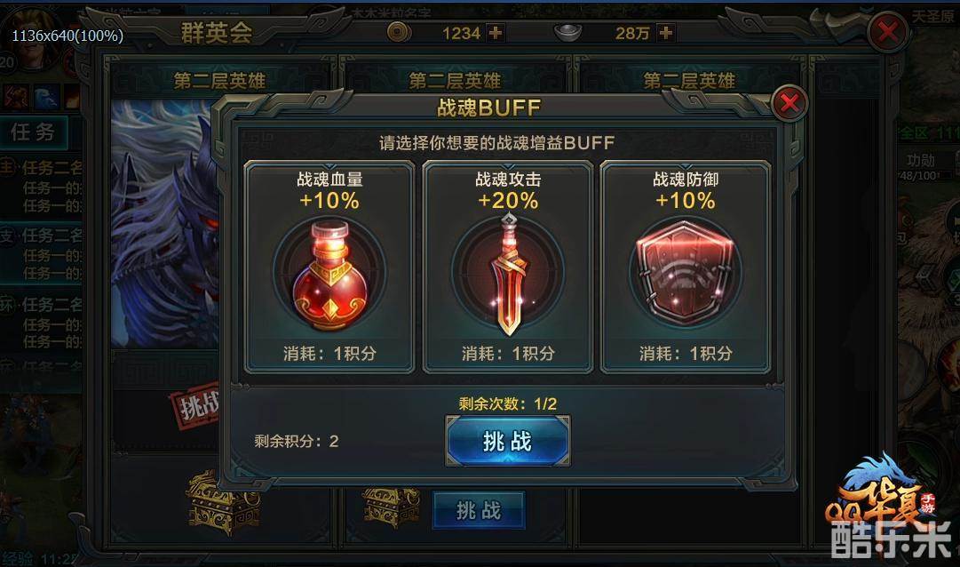Click the copper coin currency icon
The image size is (960, 567).
(399, 32)
